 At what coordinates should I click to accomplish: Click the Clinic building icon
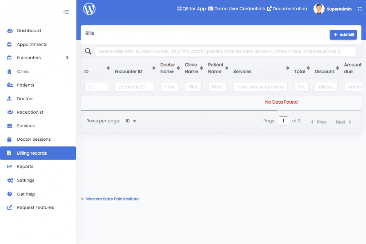pyautogui.click(x=9, y=71)
